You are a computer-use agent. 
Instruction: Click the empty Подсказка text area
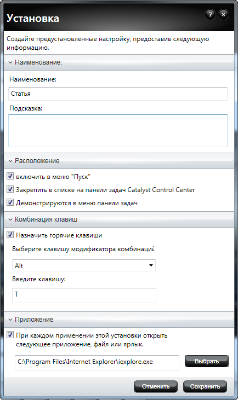[118, 131]
